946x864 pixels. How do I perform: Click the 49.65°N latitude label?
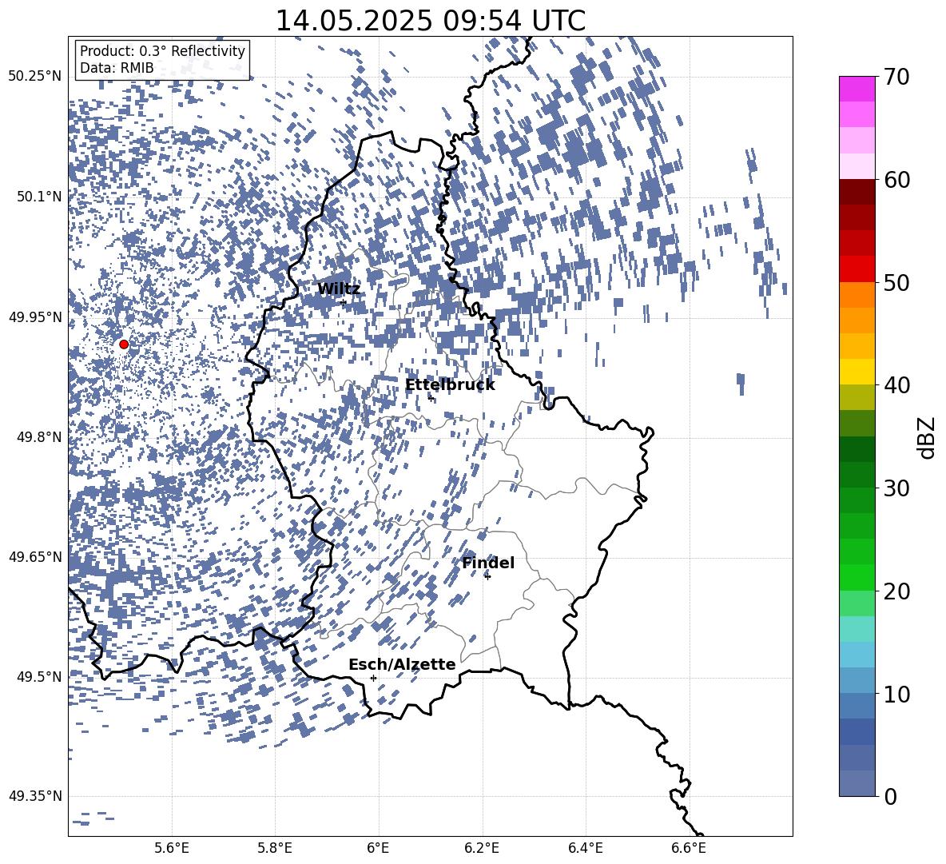pos(35,556)
